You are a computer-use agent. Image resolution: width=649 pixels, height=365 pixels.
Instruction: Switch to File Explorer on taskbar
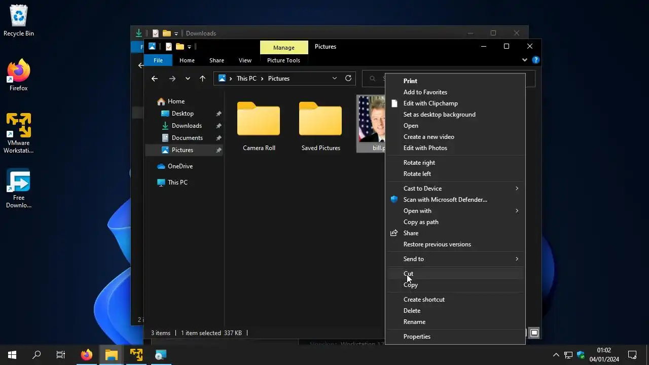112,355
